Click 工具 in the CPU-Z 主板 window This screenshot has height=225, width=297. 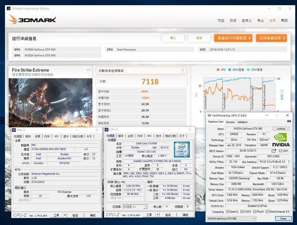tap(56, 215)
